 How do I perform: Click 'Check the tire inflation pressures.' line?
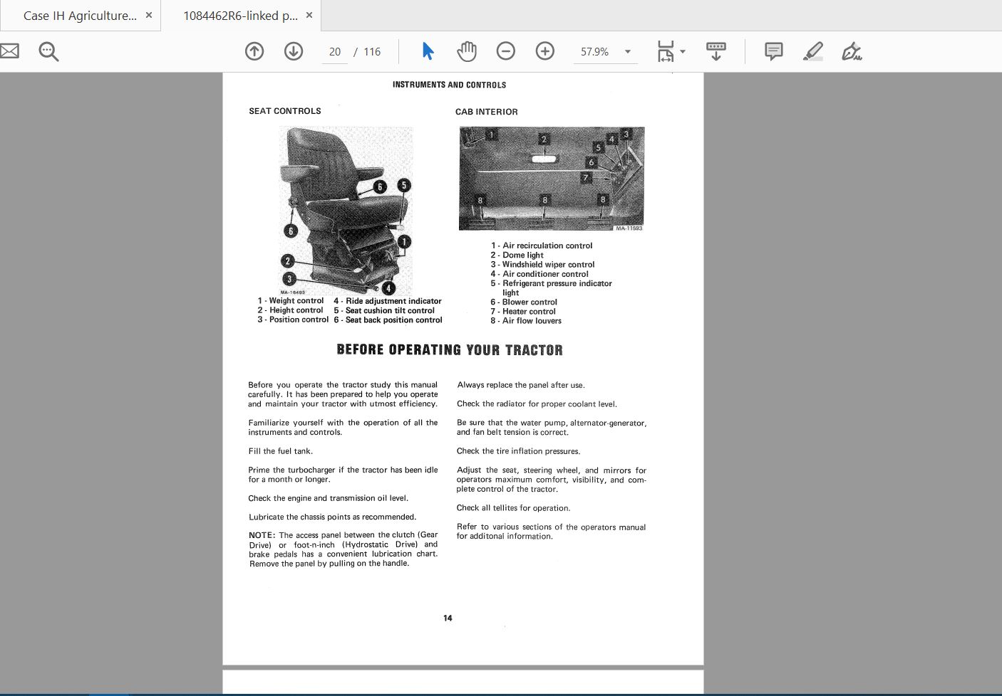point(519,451)
